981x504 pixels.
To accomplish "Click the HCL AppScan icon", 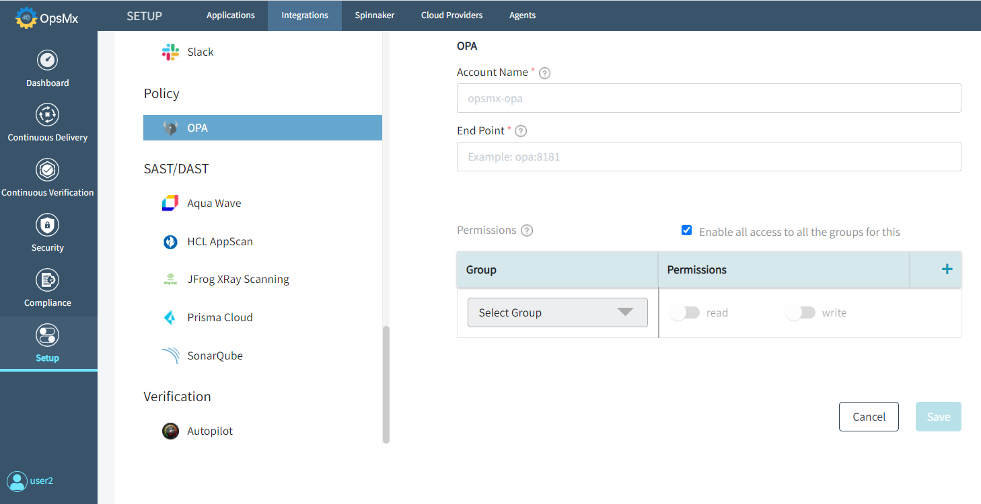I will (170, 241).
